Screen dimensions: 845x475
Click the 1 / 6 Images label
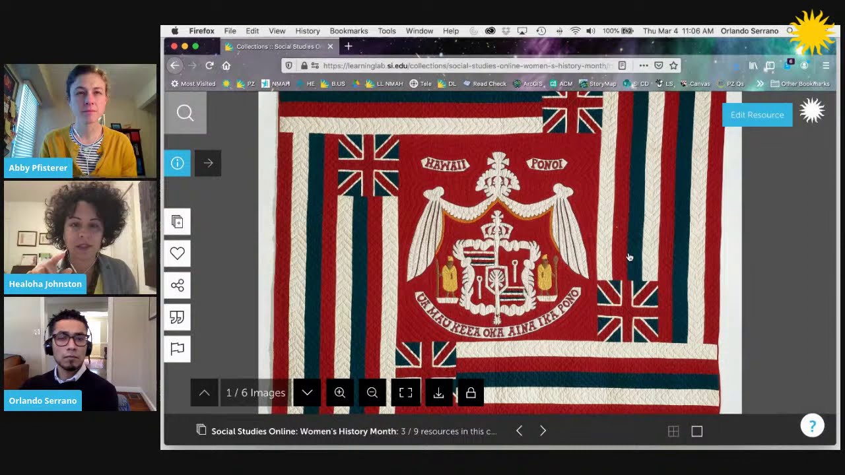click(255, 393)
